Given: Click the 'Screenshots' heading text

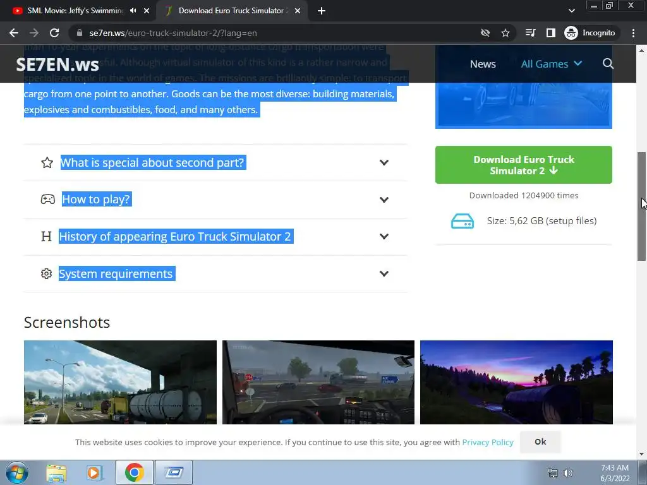Looking at the screenshot, I should tap(67, 323).
